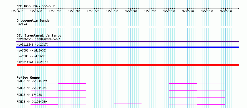247x108 pixels.
Task: Select the 9q21.32 cytogenetic band bar
Action: pos(128,27)
